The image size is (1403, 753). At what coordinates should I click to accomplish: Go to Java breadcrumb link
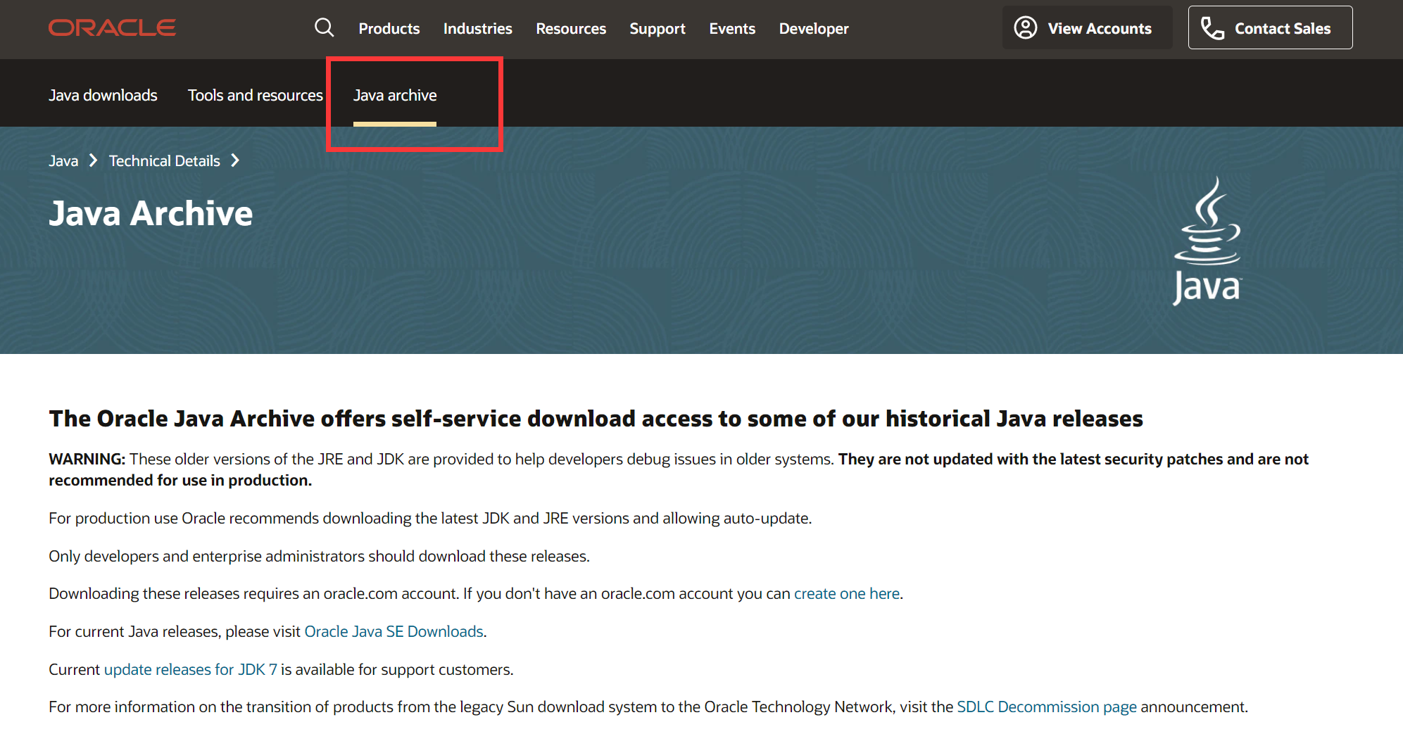coord(63,161)
